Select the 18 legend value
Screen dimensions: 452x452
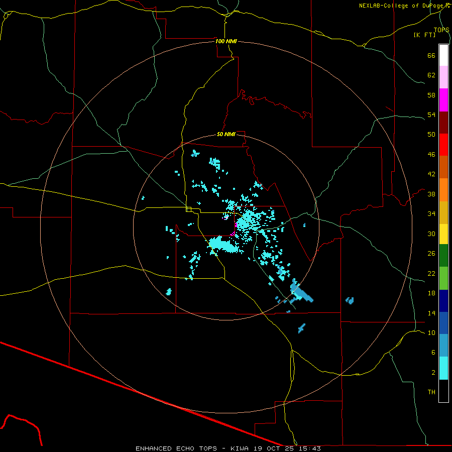point(431,293)
